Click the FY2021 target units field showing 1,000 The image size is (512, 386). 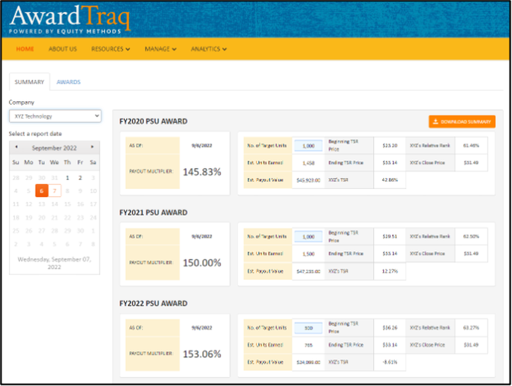[x=308, y=236]
